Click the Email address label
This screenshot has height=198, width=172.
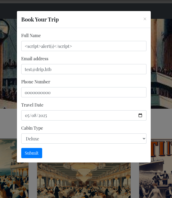(x=35, y=59)
